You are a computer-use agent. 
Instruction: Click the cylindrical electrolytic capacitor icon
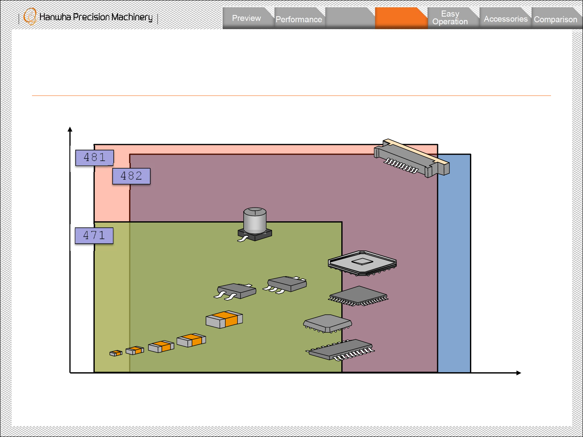click(255, 225)
